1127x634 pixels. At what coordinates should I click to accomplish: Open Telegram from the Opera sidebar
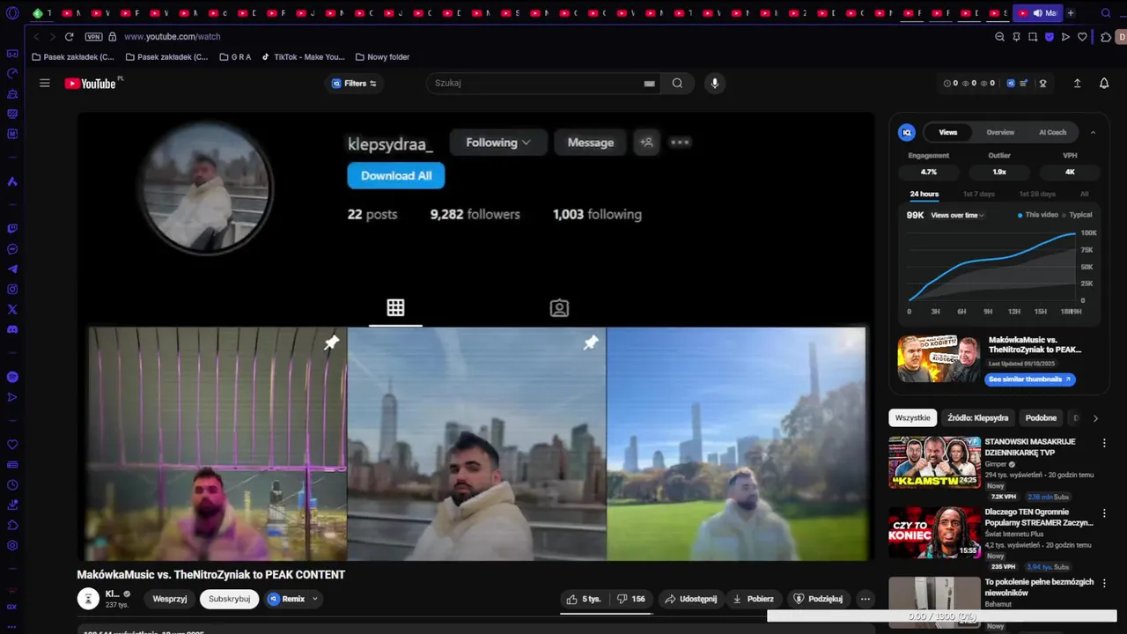tap(12, 269)
